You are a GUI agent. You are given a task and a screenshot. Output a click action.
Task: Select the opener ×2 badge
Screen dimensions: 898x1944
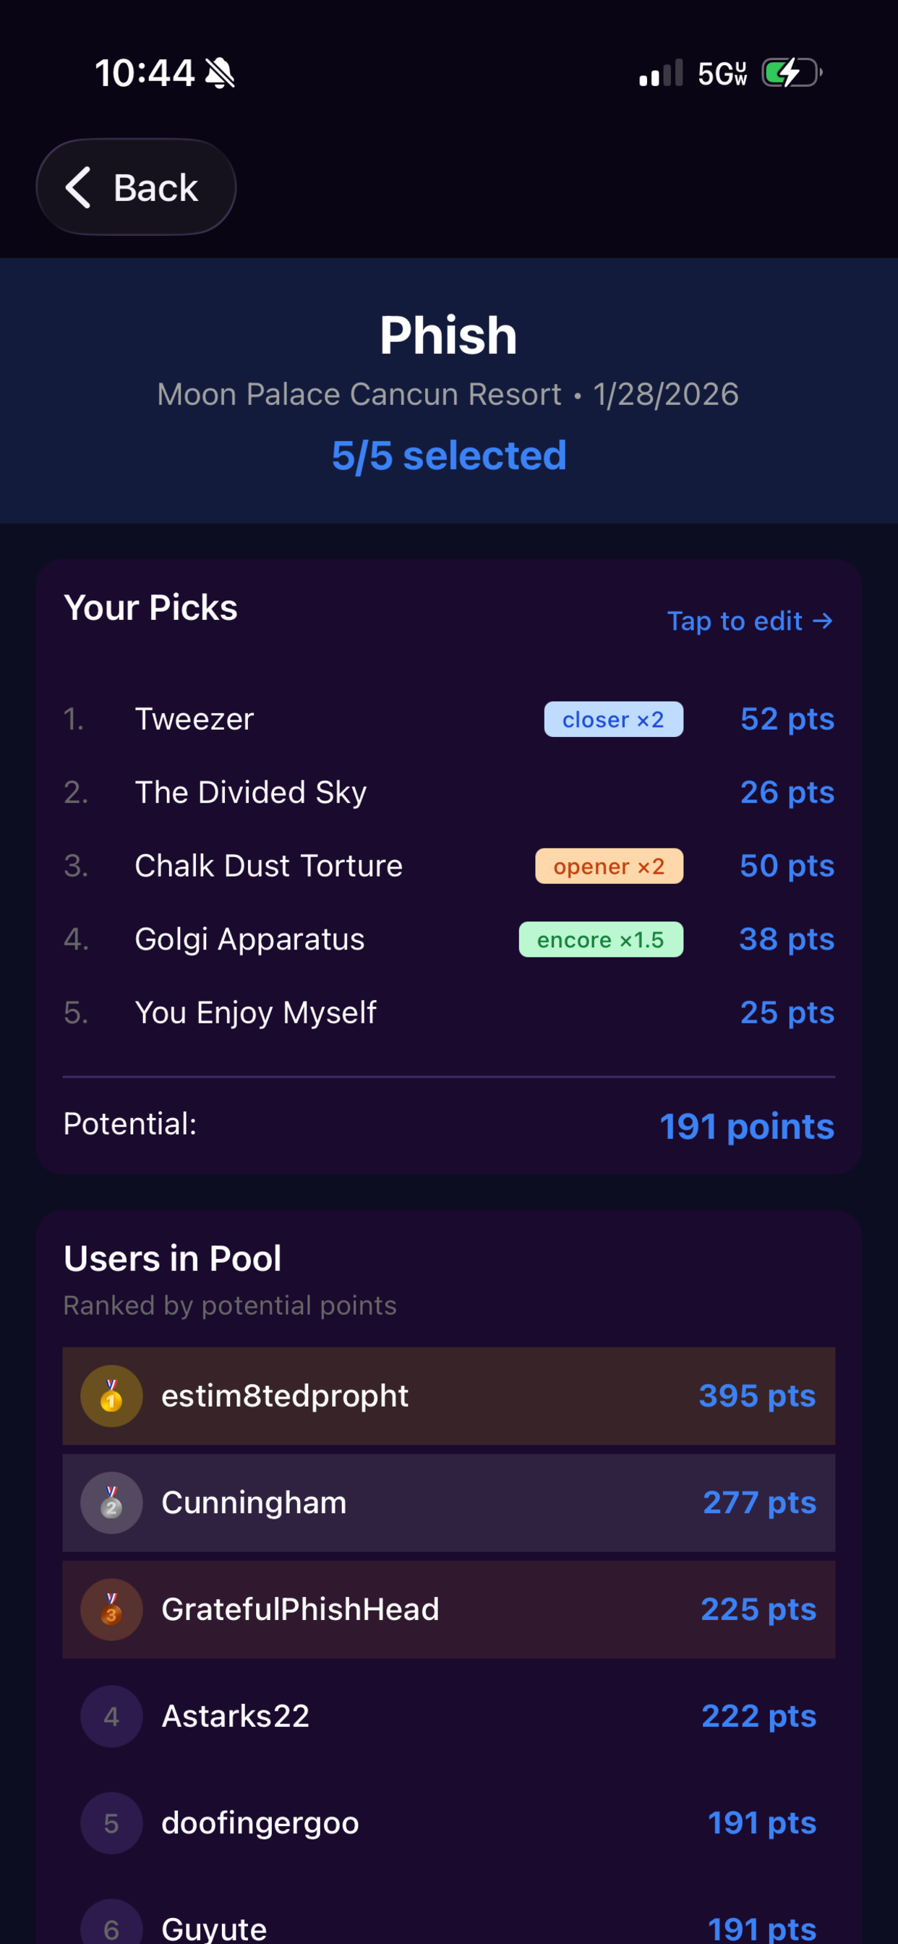point(609,866)
